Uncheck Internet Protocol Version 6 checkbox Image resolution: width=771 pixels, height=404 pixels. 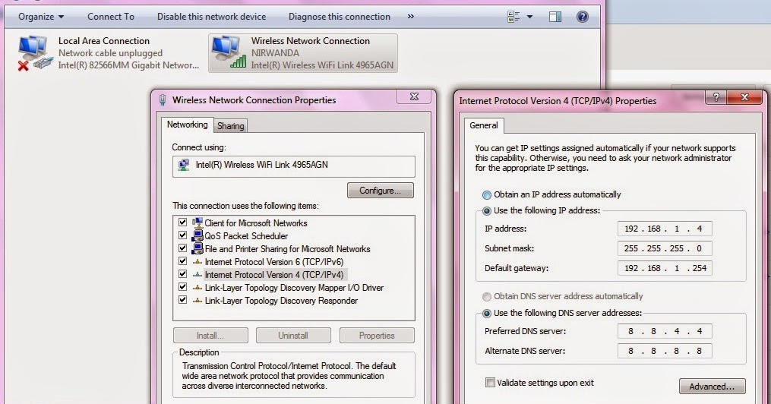183,261
